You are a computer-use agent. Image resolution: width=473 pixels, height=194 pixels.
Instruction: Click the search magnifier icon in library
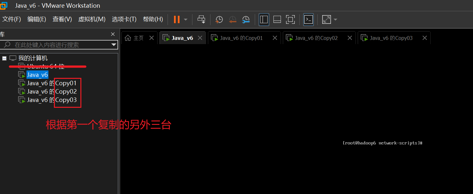point(7,45)
